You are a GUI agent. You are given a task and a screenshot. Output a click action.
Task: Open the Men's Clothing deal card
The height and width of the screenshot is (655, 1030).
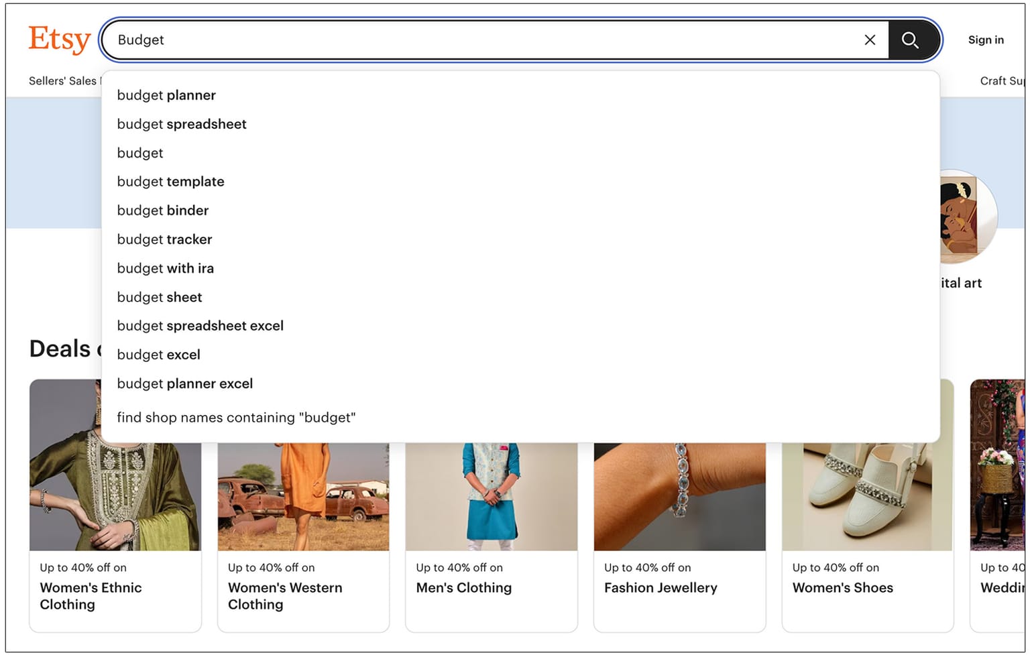click(x=492, y=503)
